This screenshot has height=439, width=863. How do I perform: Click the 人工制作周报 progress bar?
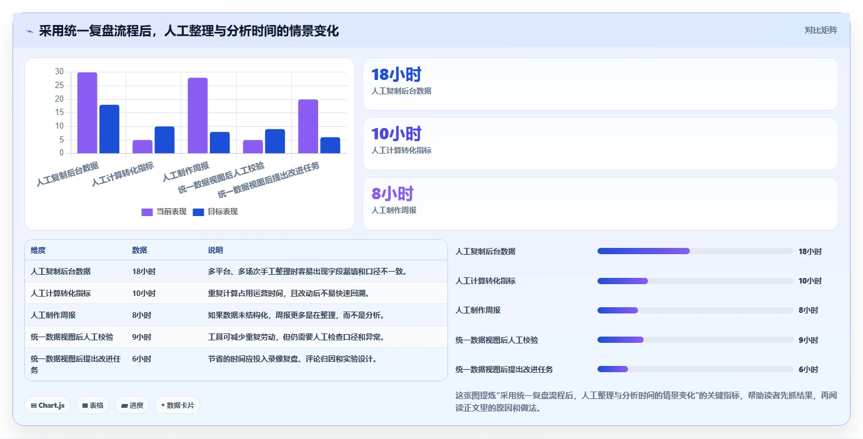695,310
